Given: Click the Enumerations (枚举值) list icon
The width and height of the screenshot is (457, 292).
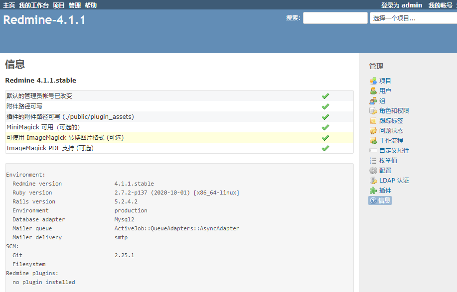Looking at the screenshot, I should [373, 160].
